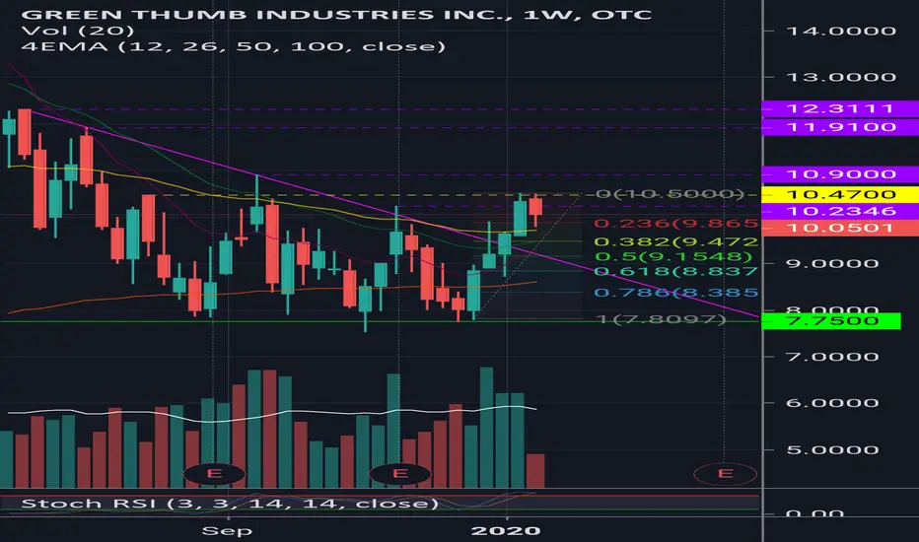This screenshot has width=919, height=542.
Task: Select Fibonacci level 0.236(9.865
Action: coord(675,224)
